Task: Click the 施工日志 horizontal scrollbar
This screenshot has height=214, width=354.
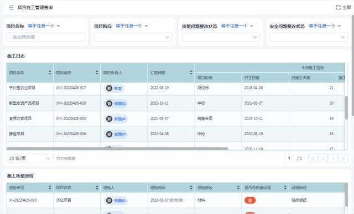Action: click(x=117, y=148)
